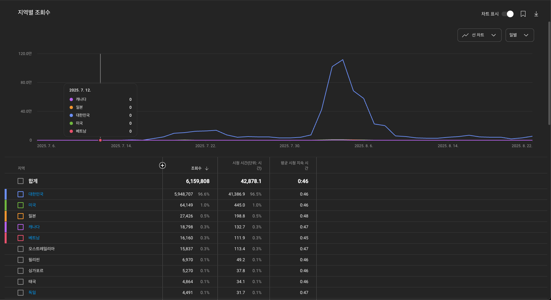Image resolution: width=551 pixels, height=300 pixels.
Task: Click the 독일 region link
Action: pyautogui.click(x=32, y=293)
